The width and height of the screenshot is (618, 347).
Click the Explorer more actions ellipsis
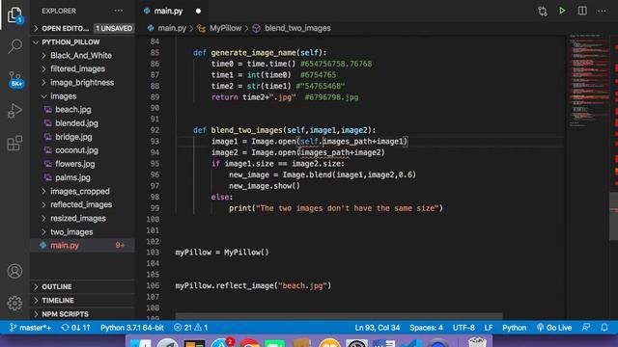(118, 11)
